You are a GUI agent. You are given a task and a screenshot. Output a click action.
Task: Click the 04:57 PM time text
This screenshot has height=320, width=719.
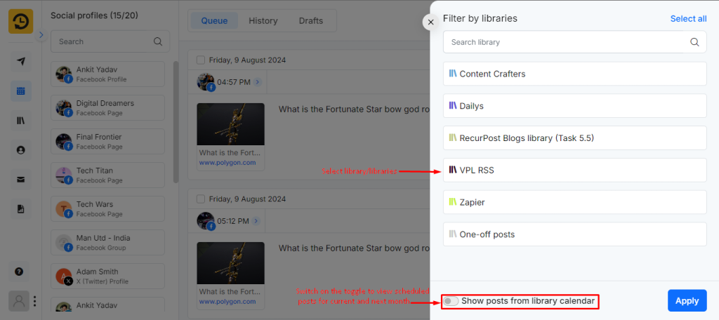click(x=234, y=82)
